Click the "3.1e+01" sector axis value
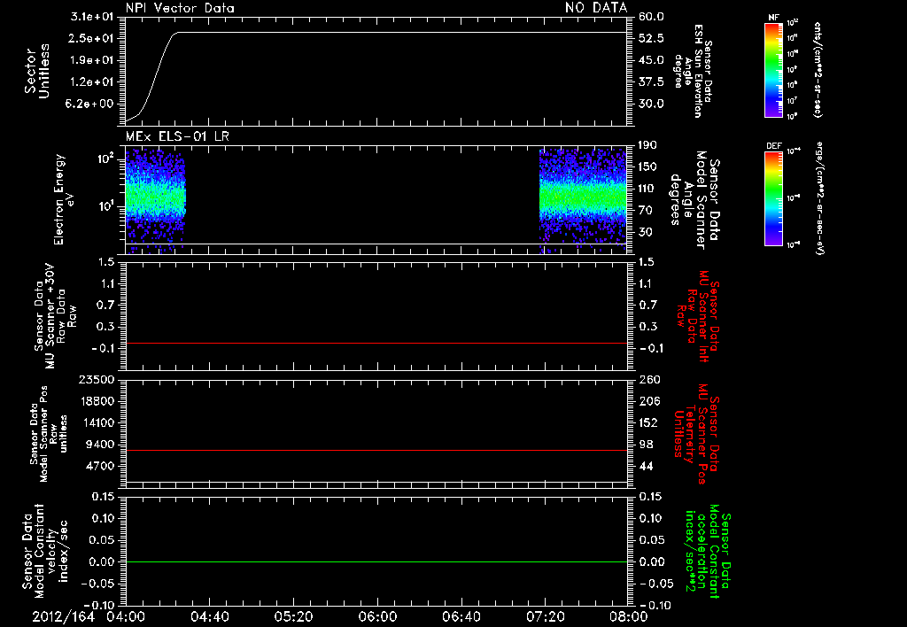 coord(92,17)
